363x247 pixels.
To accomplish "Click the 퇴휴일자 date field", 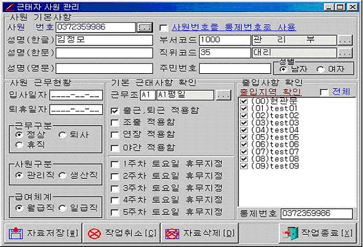I will [x=76, y=110].
